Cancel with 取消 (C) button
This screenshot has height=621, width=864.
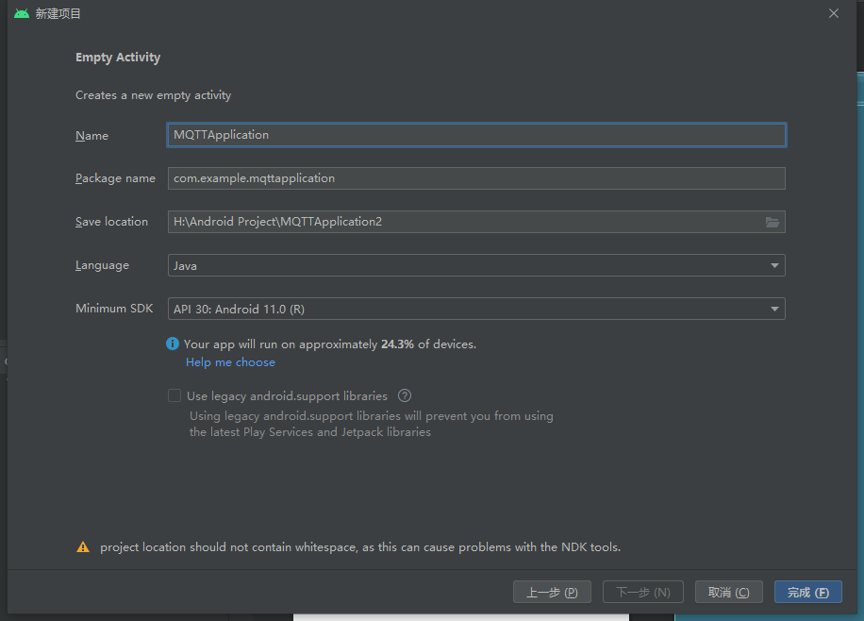[728, 592]
